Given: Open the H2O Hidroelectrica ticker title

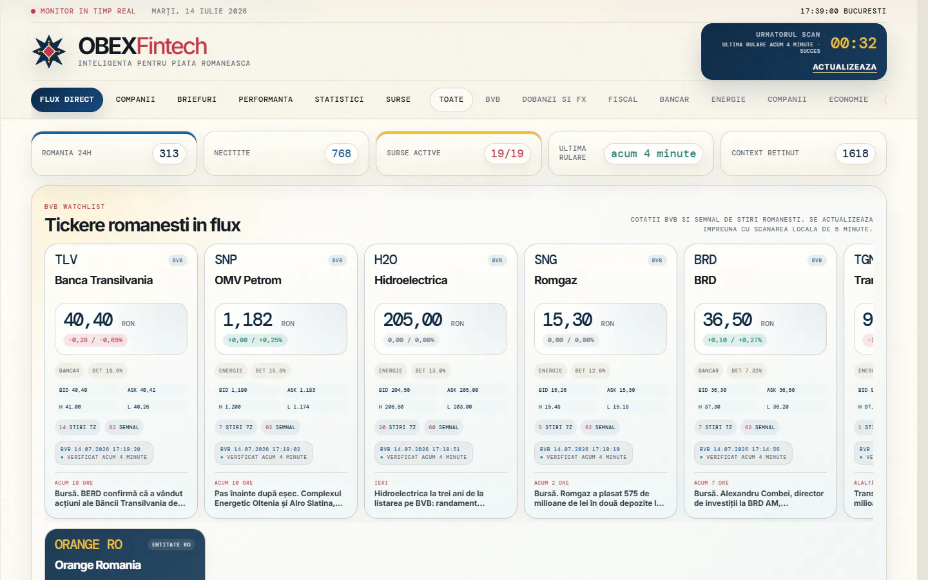Looking at the screenshot, I should (x=411, y=280).
